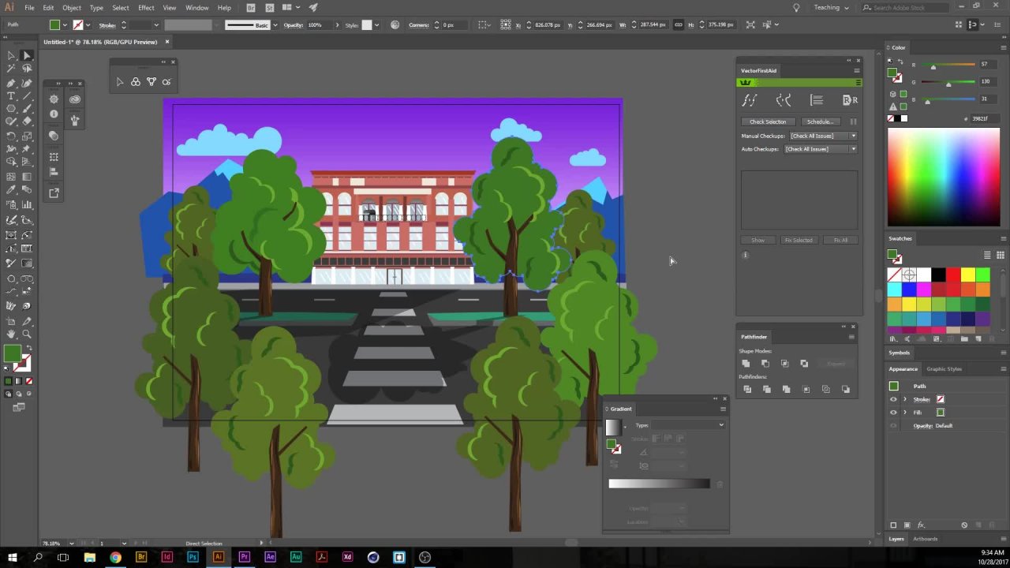Open the Manual Checkups dropdown
Viewport: 1010px width, 568px height.
pos(821,136)
